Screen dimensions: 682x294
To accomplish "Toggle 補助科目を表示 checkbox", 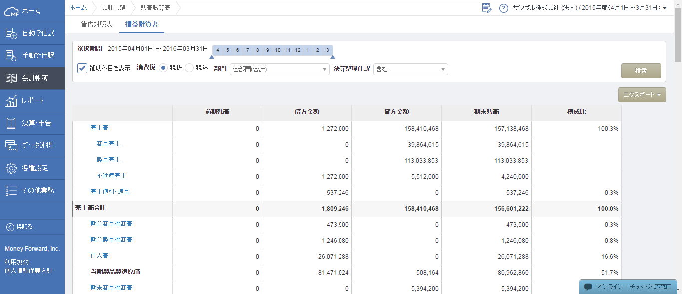I will point(83,68).
